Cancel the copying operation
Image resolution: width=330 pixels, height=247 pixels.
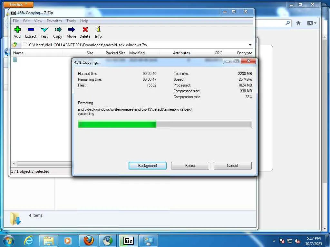pos(233,166)
